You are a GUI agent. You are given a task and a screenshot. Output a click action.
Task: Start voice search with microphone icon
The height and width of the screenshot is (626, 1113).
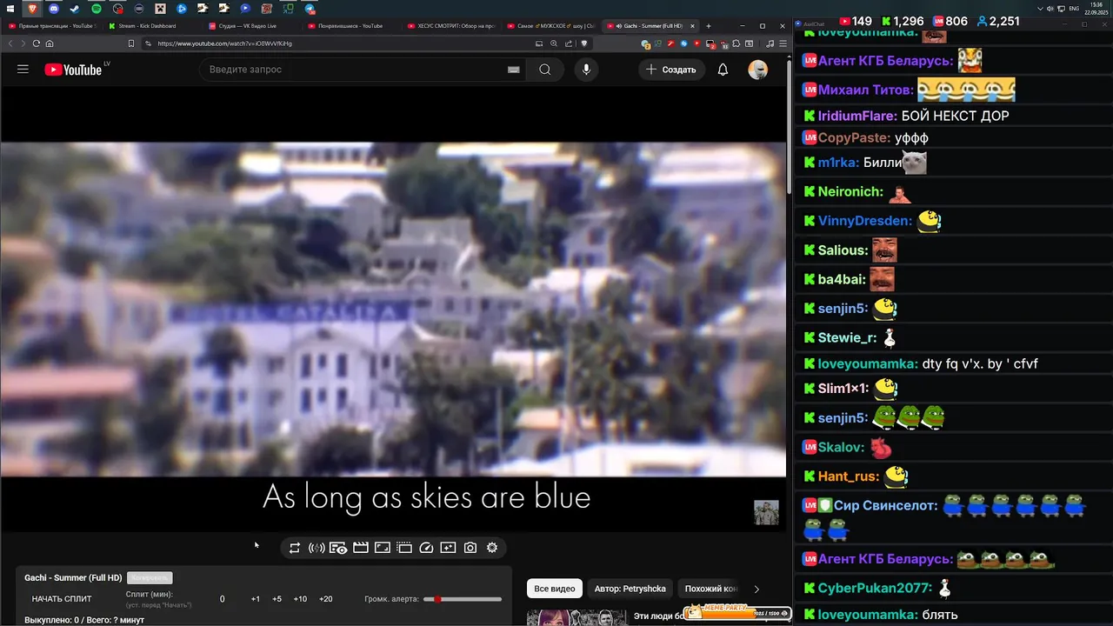(586, 70)
